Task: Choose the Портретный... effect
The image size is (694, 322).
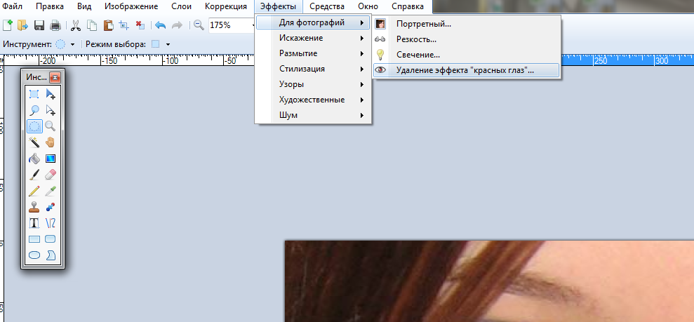Action: pyautogui.click(x=467, y=24)
